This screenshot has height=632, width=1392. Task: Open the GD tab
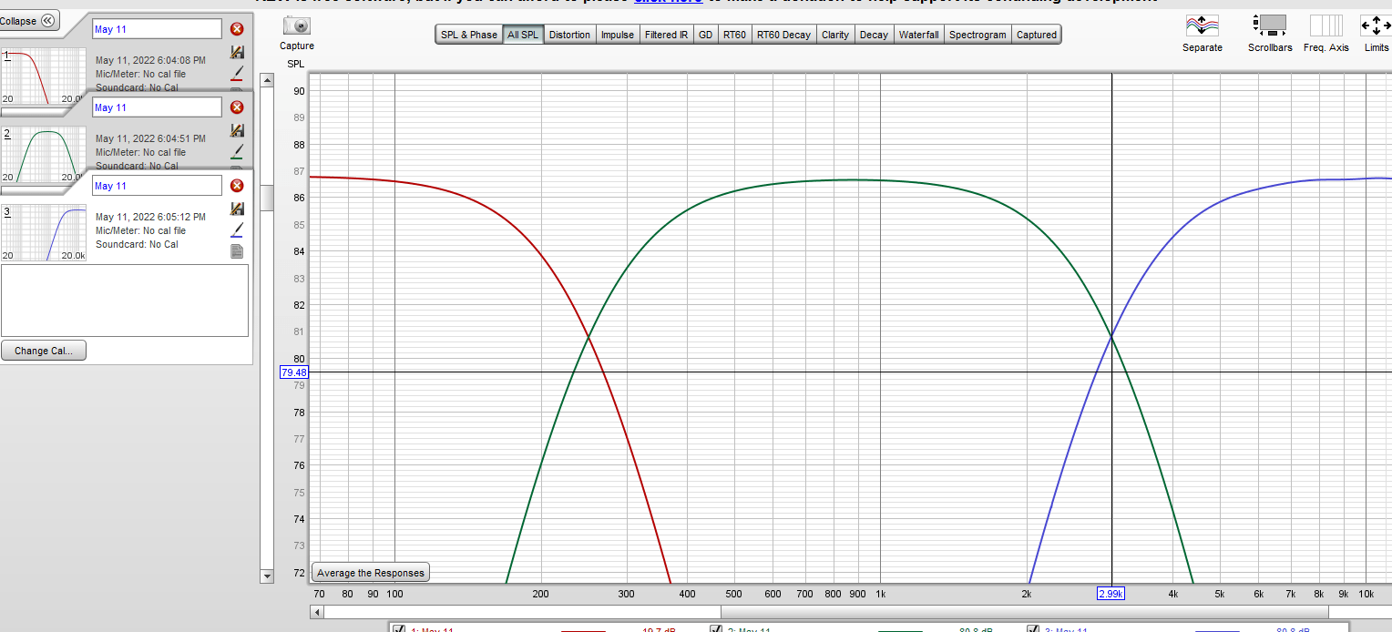coord(705,35)
